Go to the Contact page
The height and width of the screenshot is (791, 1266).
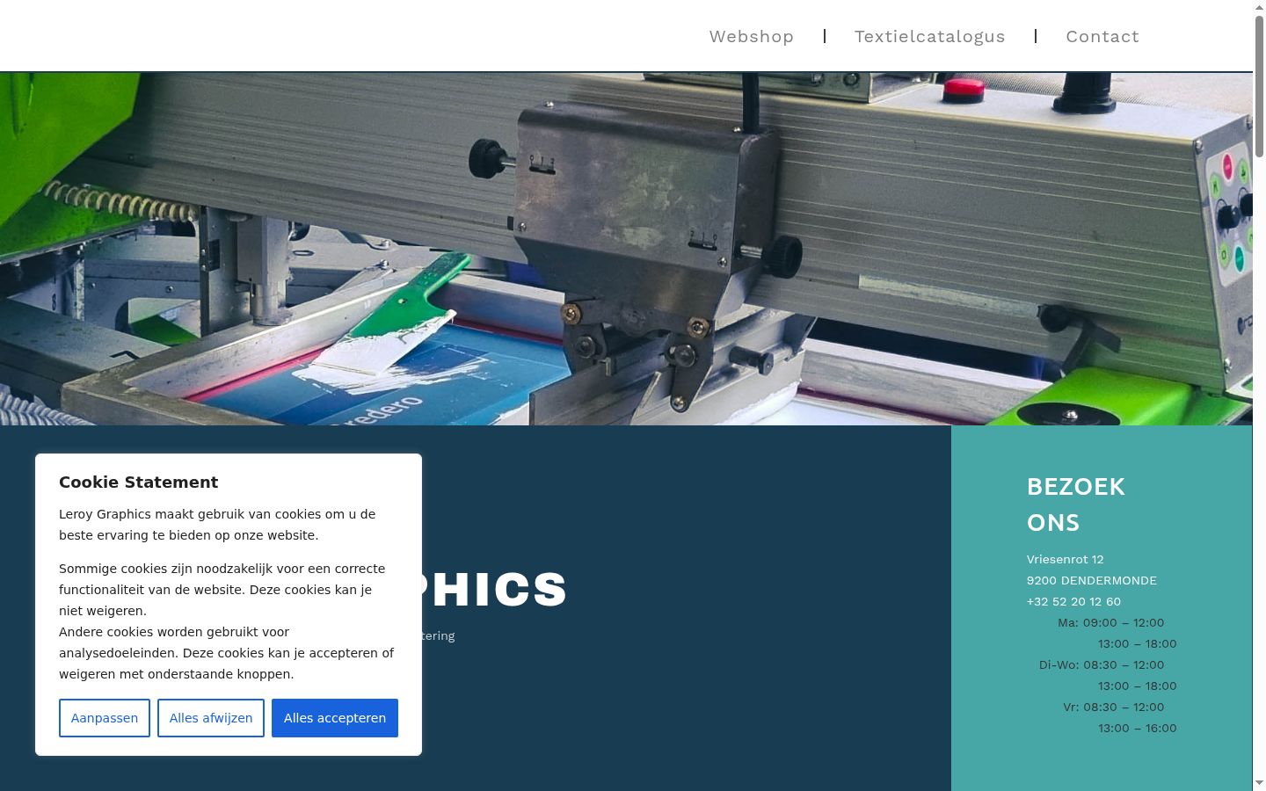pyautogui.click(x=1102, y=36)
